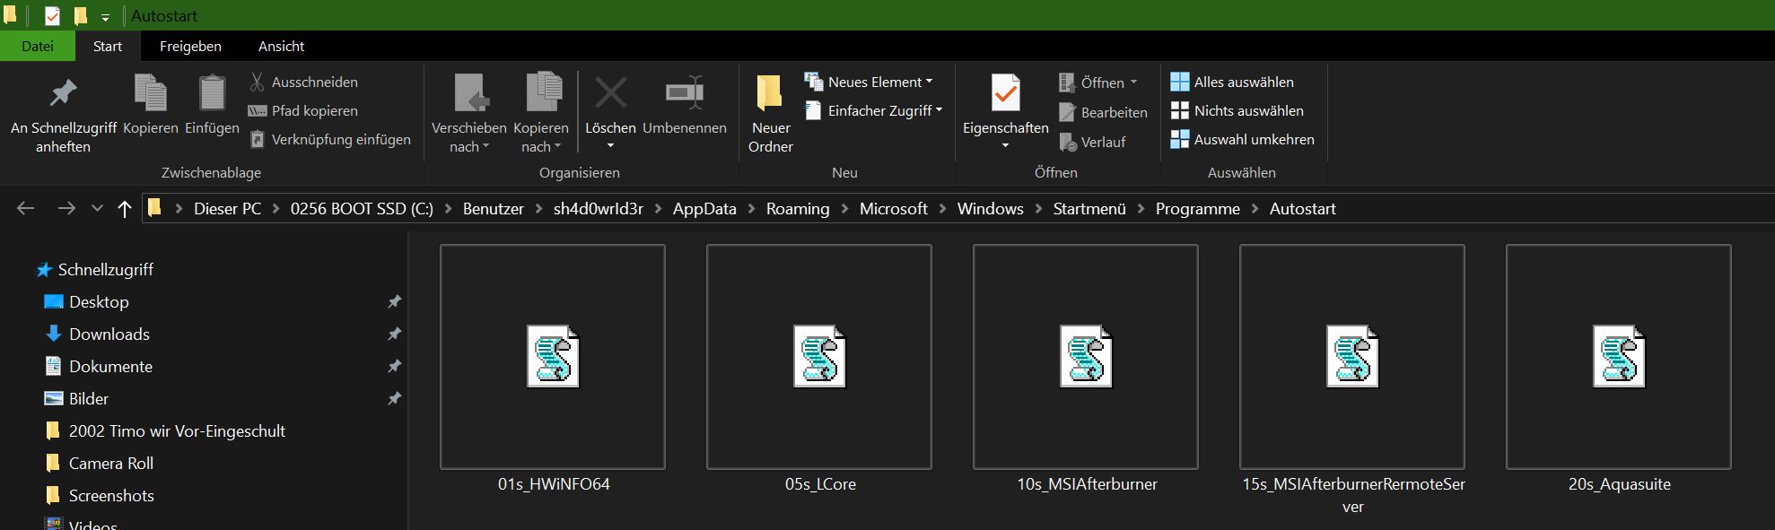The height and width of the screenshot is (530, 1775).
Task: Switch to the Ansicht ribbon tab
Action: (x=281, y=46)
